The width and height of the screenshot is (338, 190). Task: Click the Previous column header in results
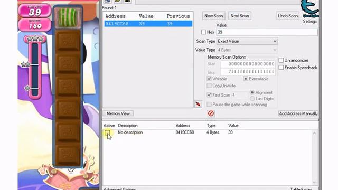179,16
